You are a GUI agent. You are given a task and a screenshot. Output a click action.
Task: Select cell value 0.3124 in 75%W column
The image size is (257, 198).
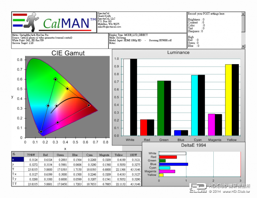click(31, 160)
